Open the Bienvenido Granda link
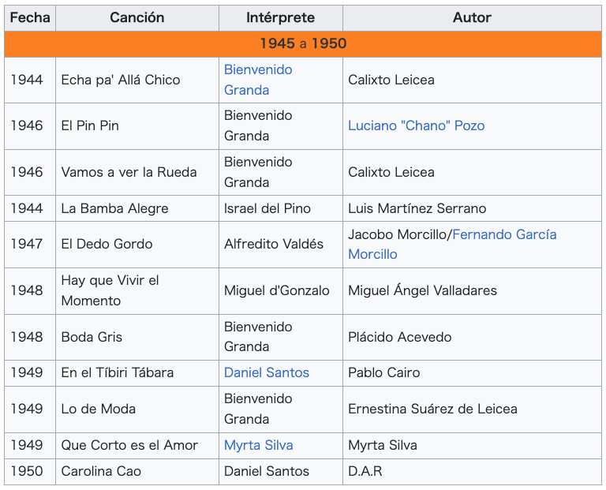This screenshot has width=606, height=490. (258, 80)
